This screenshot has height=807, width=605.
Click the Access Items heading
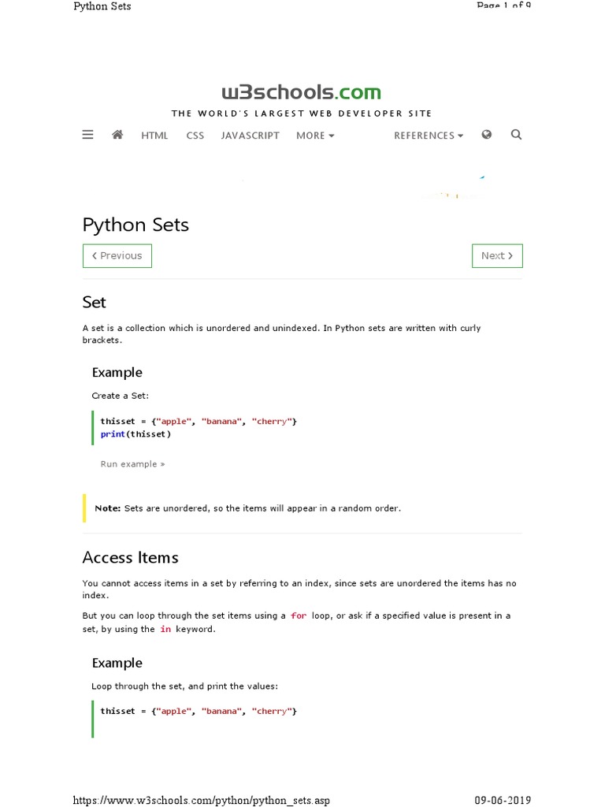pos(130,557)
